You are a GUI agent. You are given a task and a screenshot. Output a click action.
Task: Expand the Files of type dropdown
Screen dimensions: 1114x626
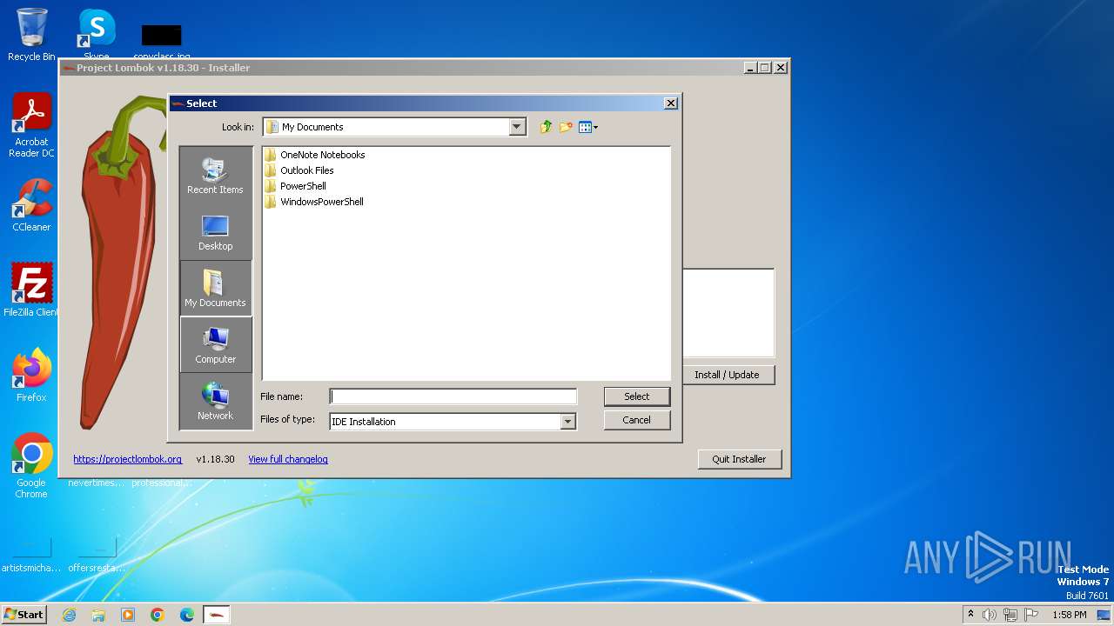point(567,422)
